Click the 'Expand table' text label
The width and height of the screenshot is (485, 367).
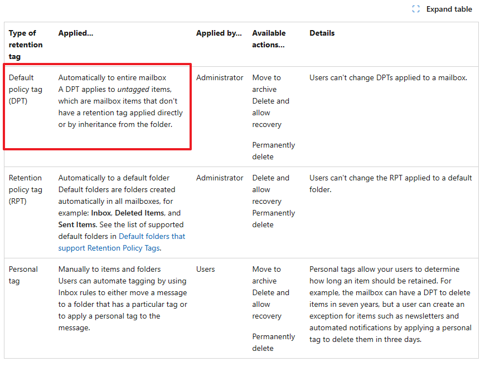(449, 9)
